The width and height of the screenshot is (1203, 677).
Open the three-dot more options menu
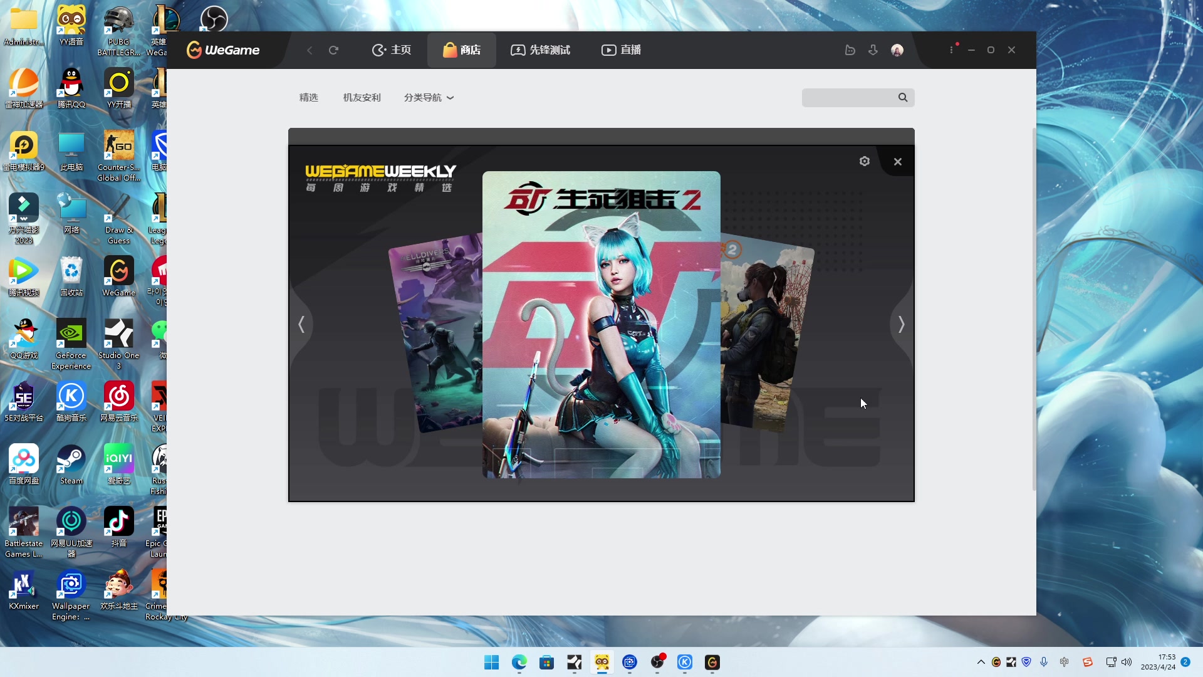point(951,50)
